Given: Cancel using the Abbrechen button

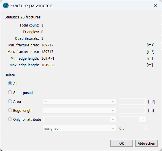Looking at the screenshot, I should pyautogui.click(x=147, y=143).
